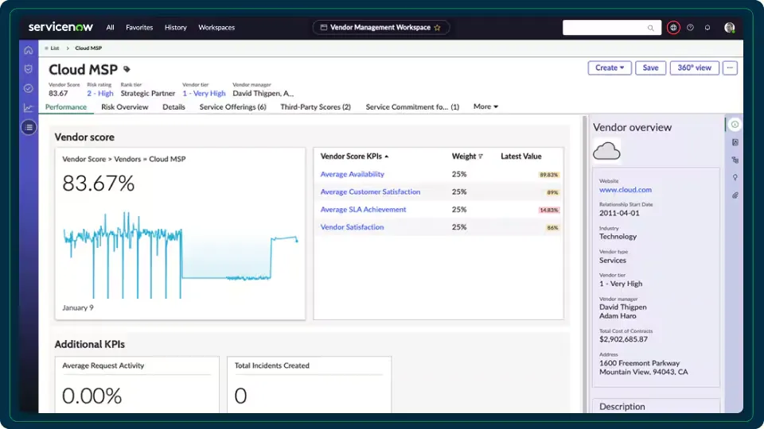Click the globe icon in top bar
This screenshot has height=429, width=764.
[673, 28]
